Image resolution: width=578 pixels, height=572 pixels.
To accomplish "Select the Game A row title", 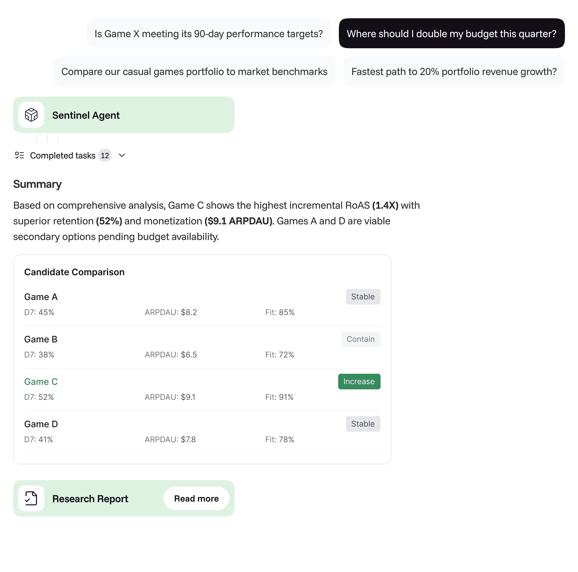I will [41, 297].
